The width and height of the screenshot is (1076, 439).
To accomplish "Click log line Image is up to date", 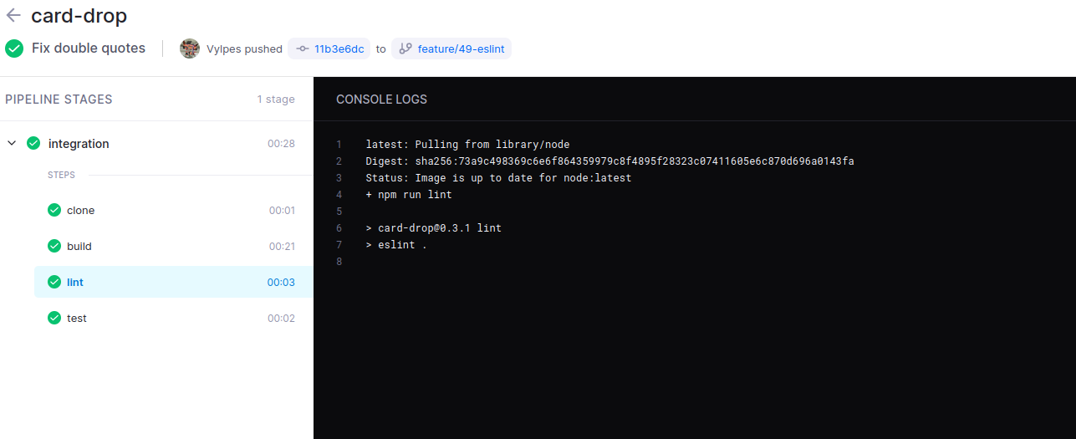I will click(498, 177).
